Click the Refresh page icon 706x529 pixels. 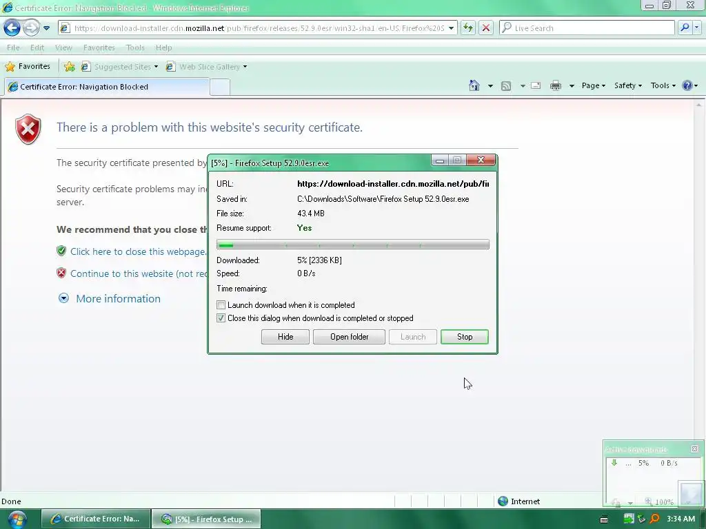[x=468, y=28]
